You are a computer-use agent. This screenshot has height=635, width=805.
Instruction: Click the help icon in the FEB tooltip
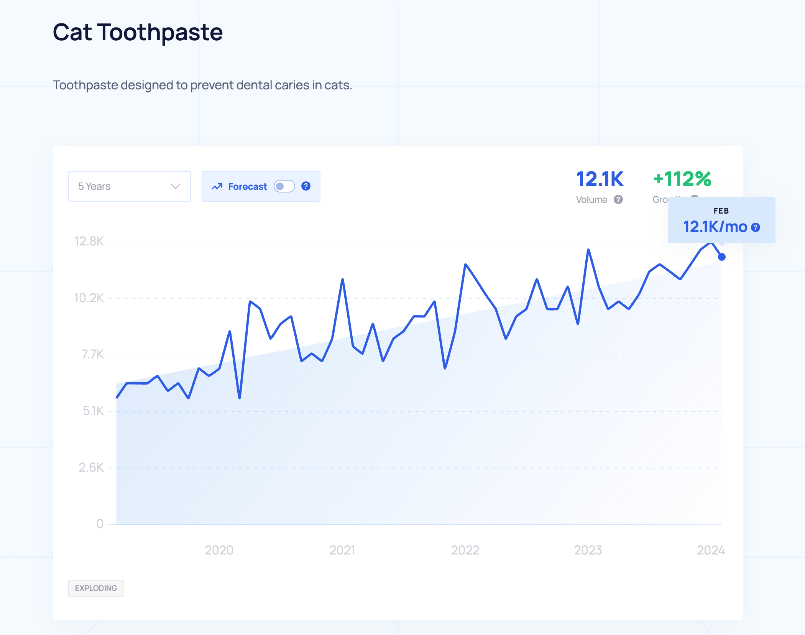tap(756, 227)
